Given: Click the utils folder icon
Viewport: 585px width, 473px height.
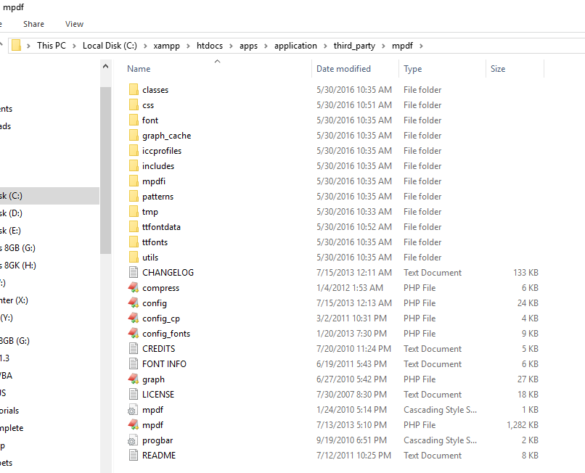Looking at the screenshot, I should [x=134, y=258].
